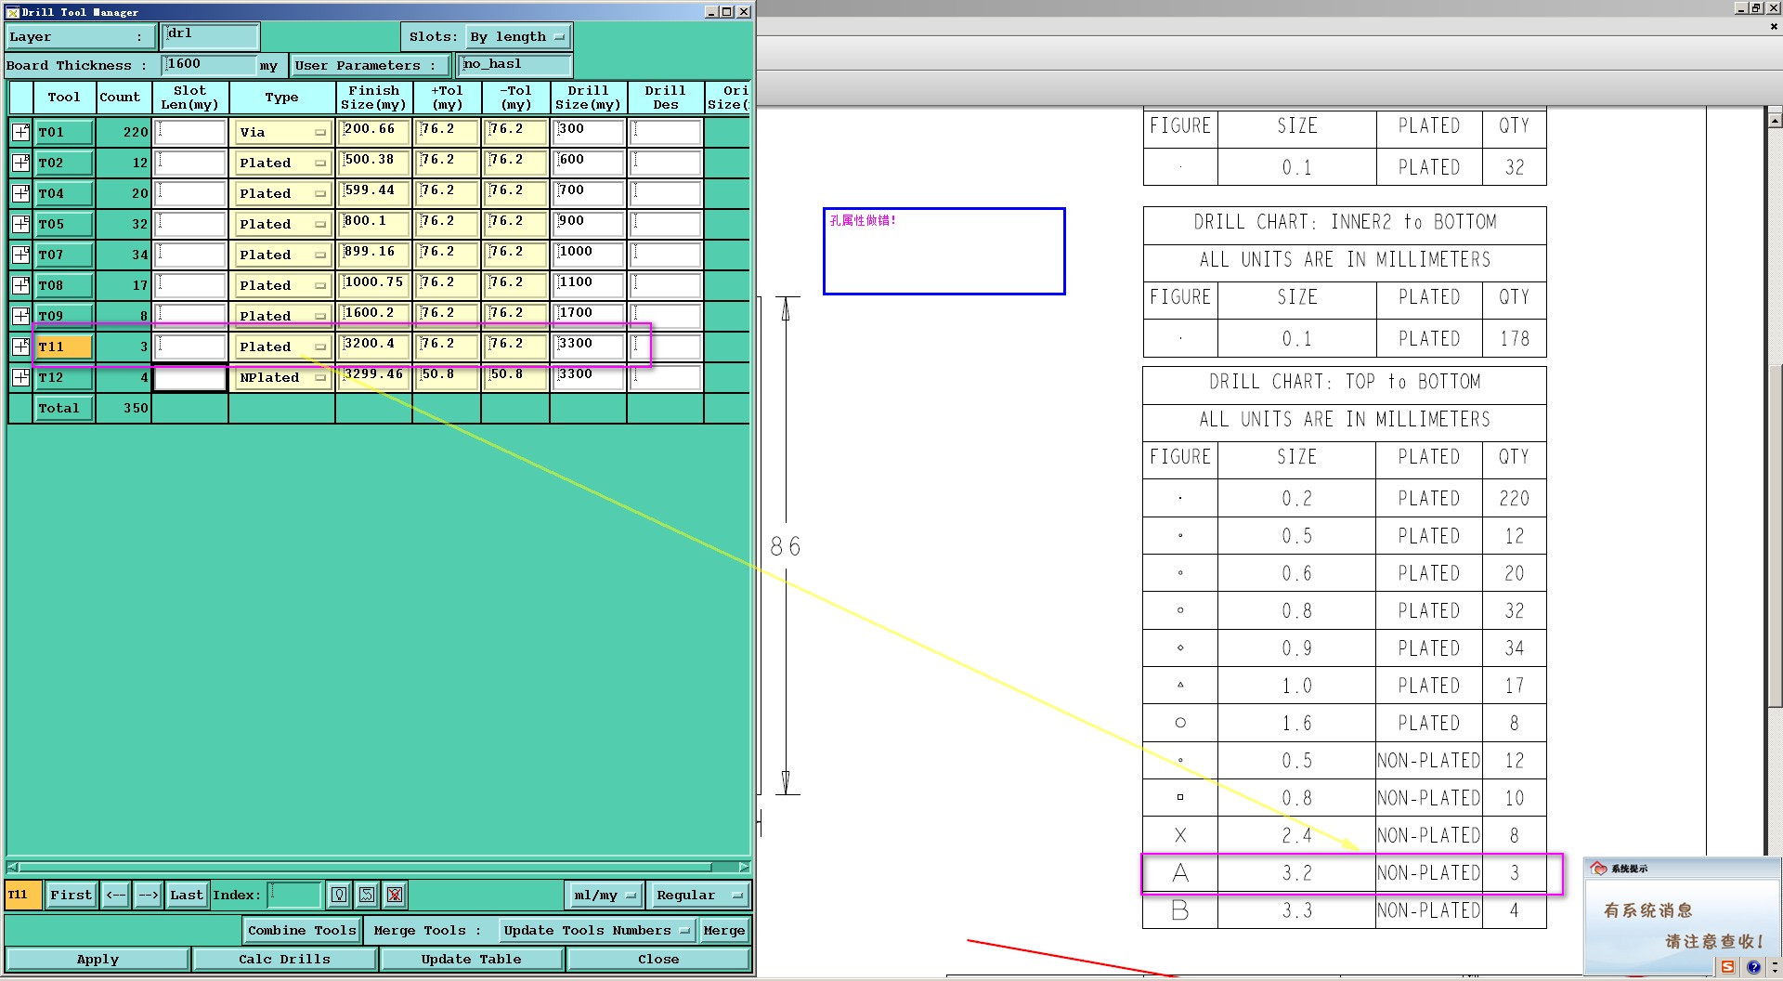Expand the T01 tool row
This screenshot has height=981, width=1783.
pos(20,132)
